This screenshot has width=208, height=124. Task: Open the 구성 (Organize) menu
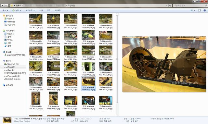pos(5,10)
